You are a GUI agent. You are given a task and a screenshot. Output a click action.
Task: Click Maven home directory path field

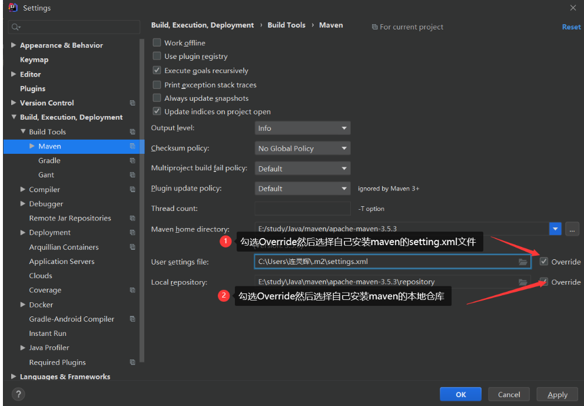[402, 229]
